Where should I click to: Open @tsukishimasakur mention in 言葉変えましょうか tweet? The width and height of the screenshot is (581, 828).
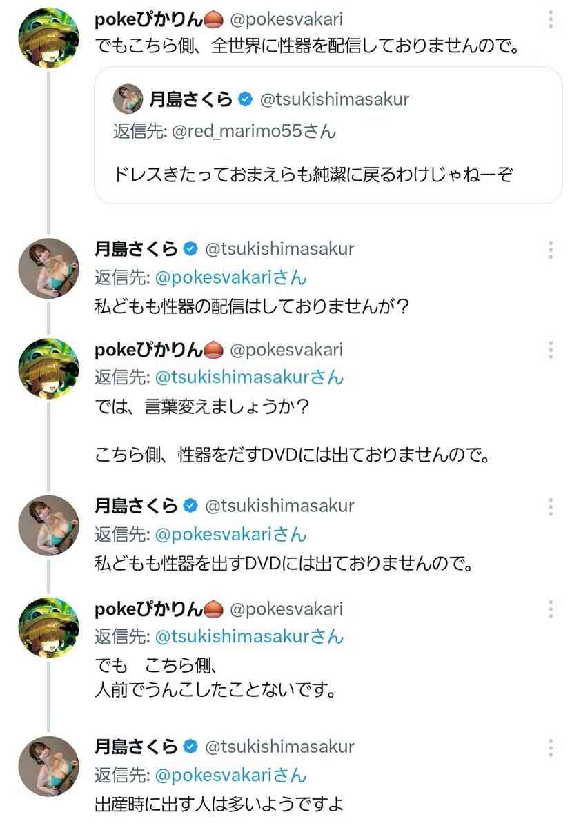(x=249, y=377)
